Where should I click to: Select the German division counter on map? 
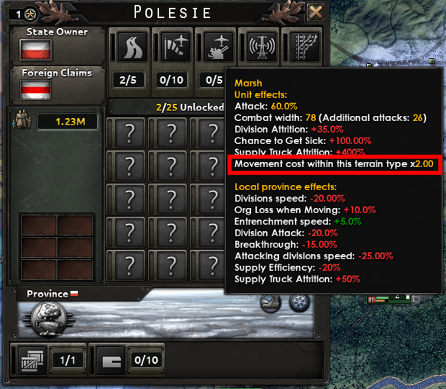pos(389,298)
